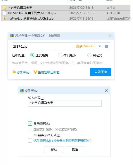Click the browse folder icon beside 23876.zip
This screenshot has height=165, width=133.
(x=106, y=46)
